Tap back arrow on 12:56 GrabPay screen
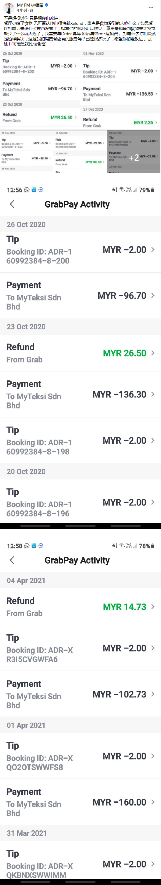This screenshot has height=885, width=161. click(12, 204)
